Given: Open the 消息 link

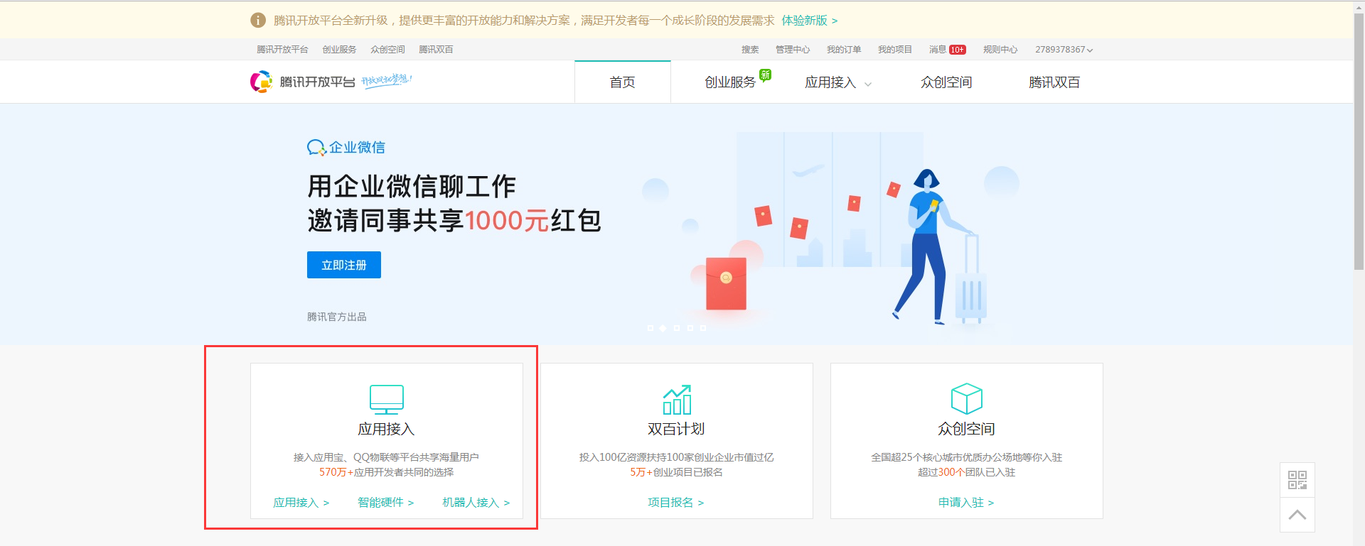Looking at the screenshot, I should click(x=938, y=50).
